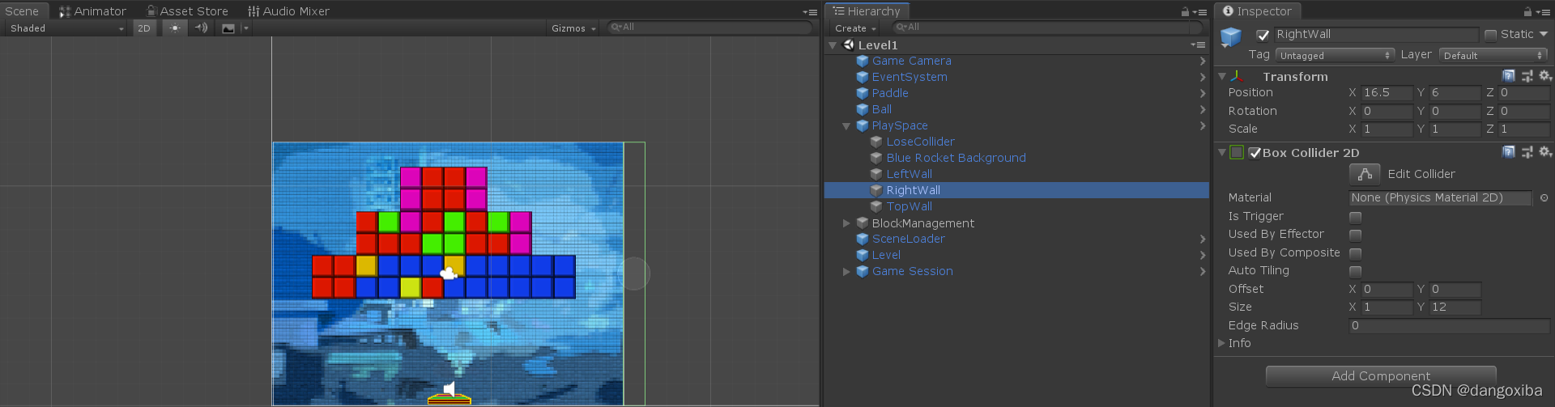The height and width of the screenshot is (407, 1555).
Task: Expand Game Session tree node
Action: 847,272
